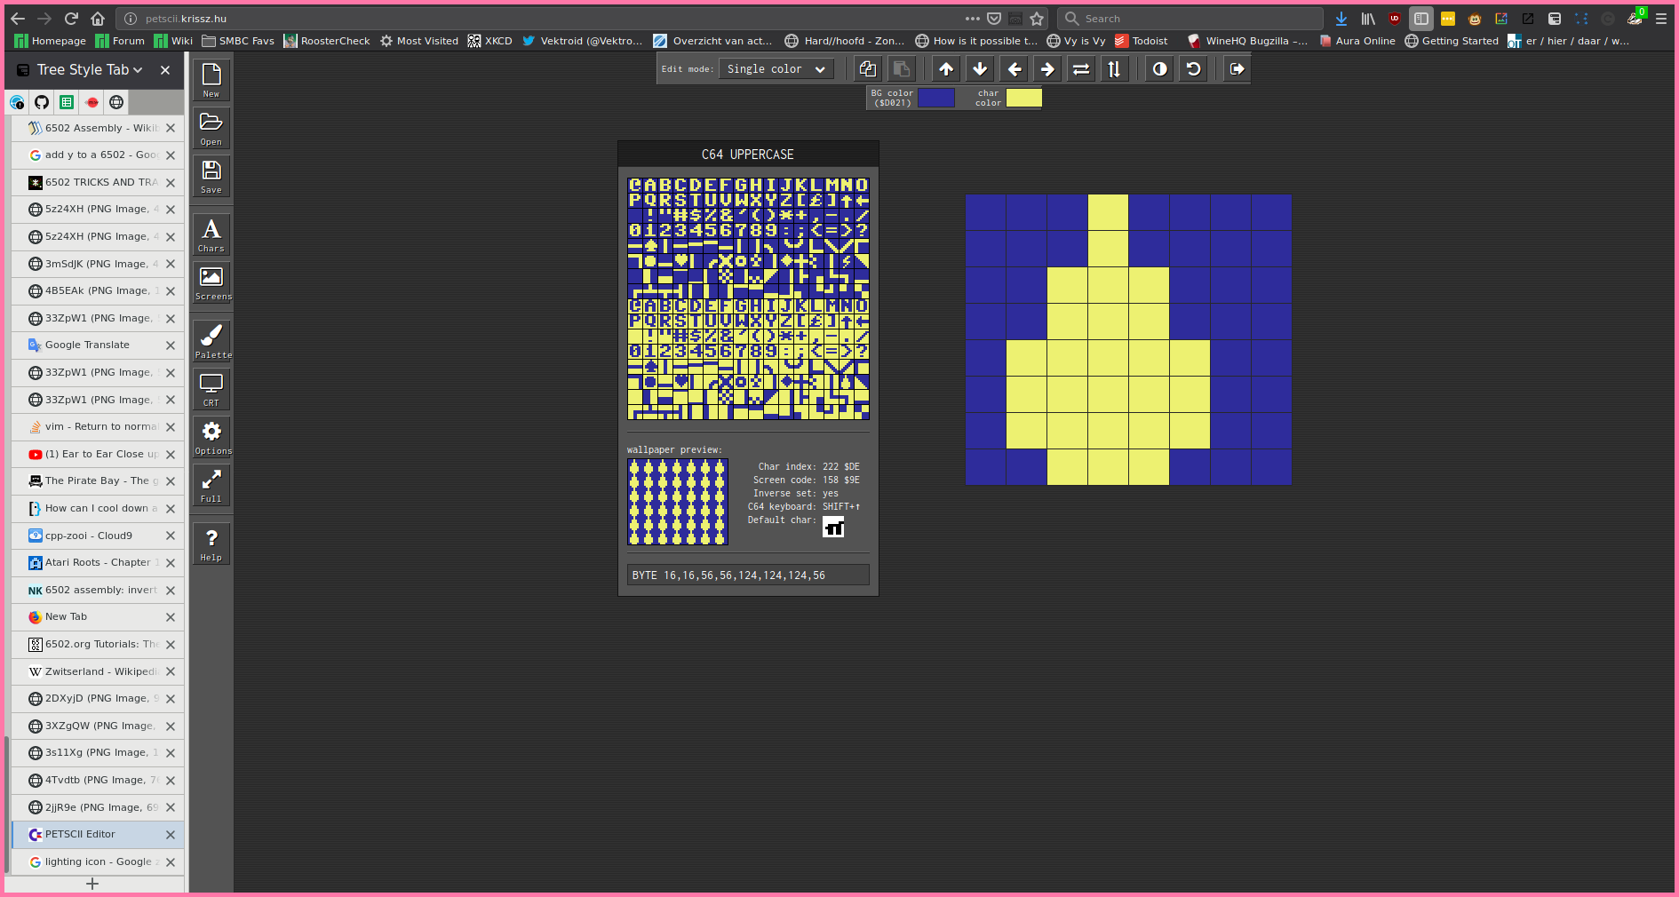This screenshot has width=1679, height=897.
Task: Toggle Full screen mode
Action: 211,485
